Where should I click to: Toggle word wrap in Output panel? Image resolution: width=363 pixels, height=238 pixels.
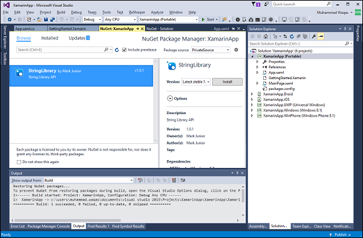coord(183,180)
